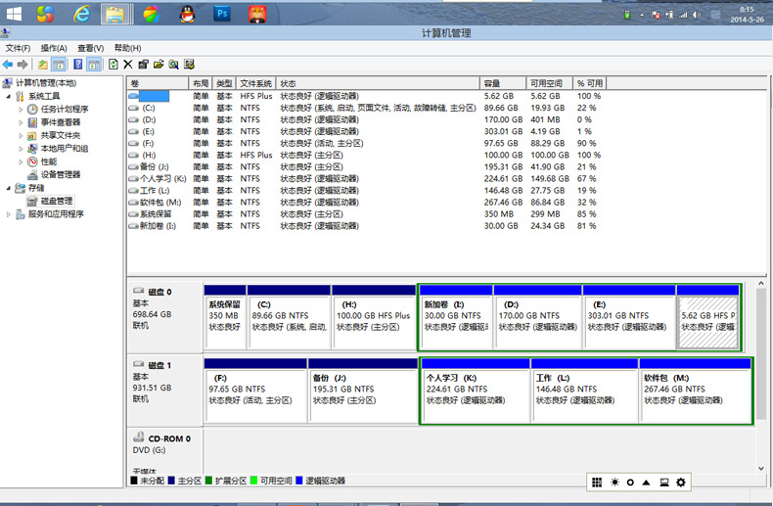Select 磁盘管理 in the tree
Viewport: 773px width, 506px height.
coord(57,201)
